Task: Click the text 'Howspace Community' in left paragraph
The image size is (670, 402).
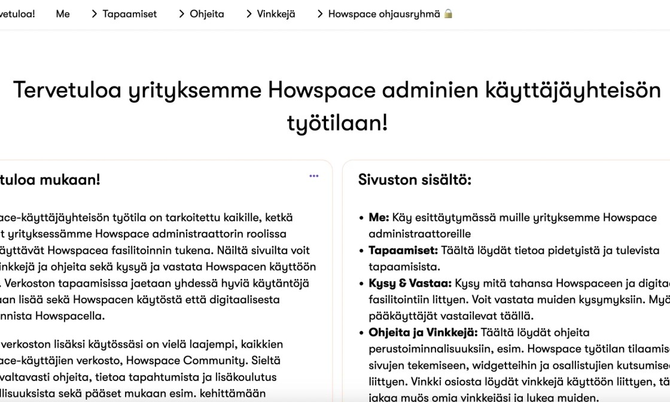Action: click(x=186, y=361)
